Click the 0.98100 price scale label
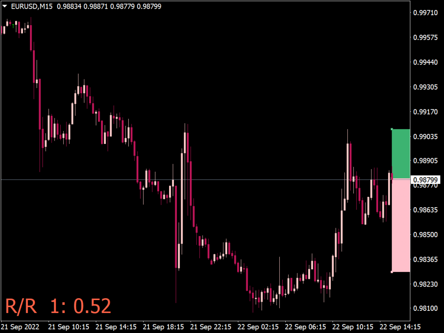 (426, 308)
